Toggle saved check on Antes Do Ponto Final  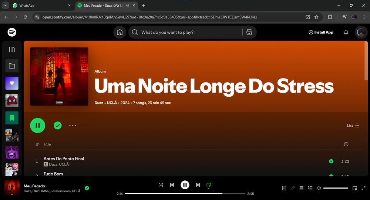331,161
